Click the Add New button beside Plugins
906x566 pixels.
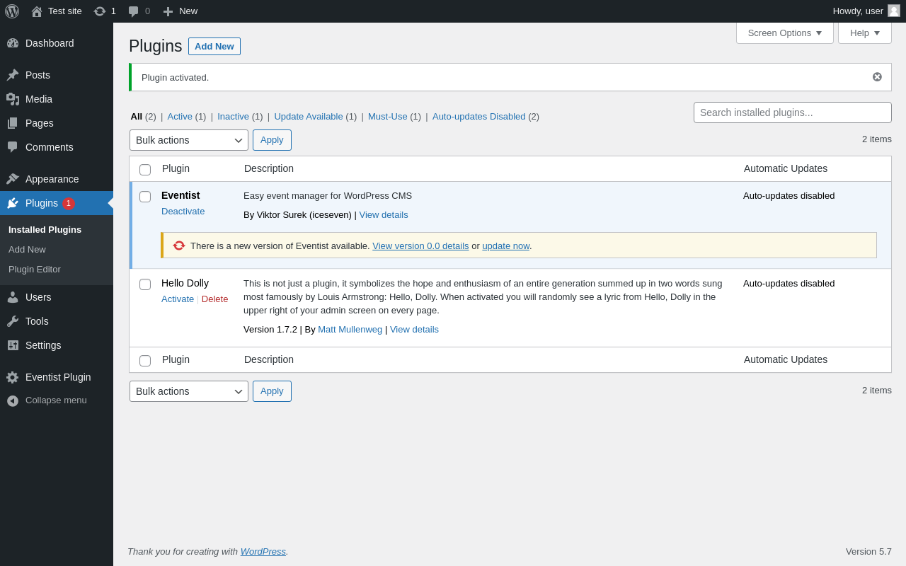(x=214, y=47)
